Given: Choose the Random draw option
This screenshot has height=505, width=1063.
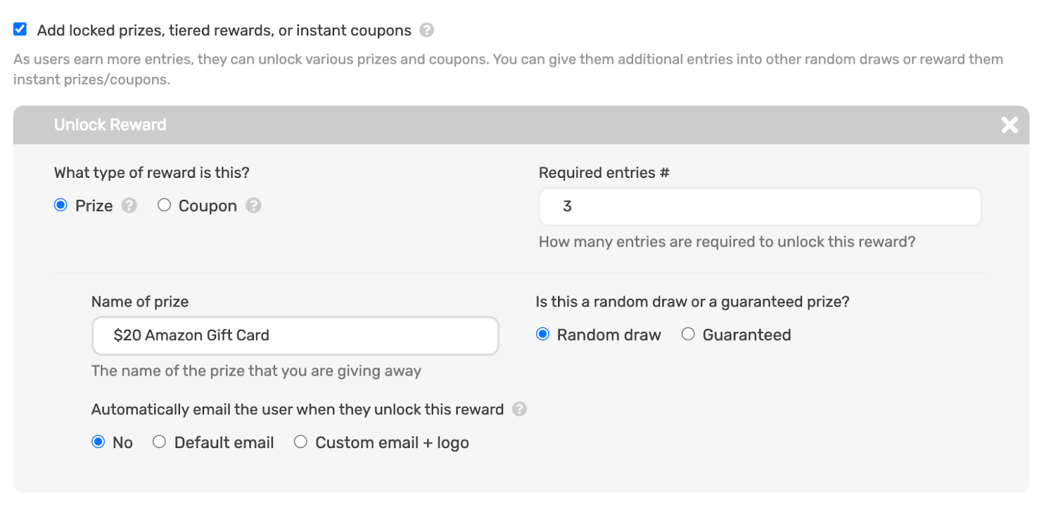Looking at the screenshot, I should click(x=543, y=334).
